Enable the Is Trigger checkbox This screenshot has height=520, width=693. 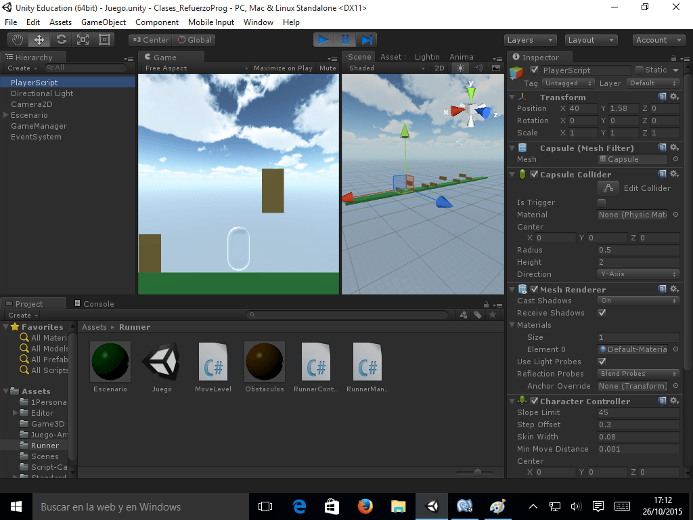click(x=602, y=202)
